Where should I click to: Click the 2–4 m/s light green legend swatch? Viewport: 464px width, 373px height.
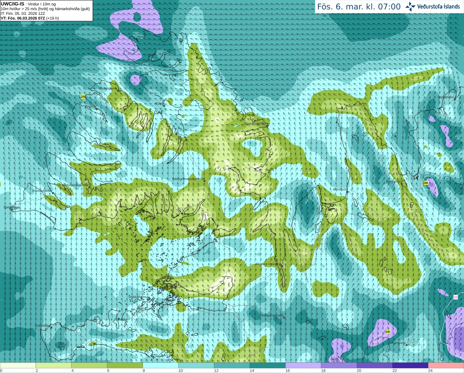click(53, 365)
